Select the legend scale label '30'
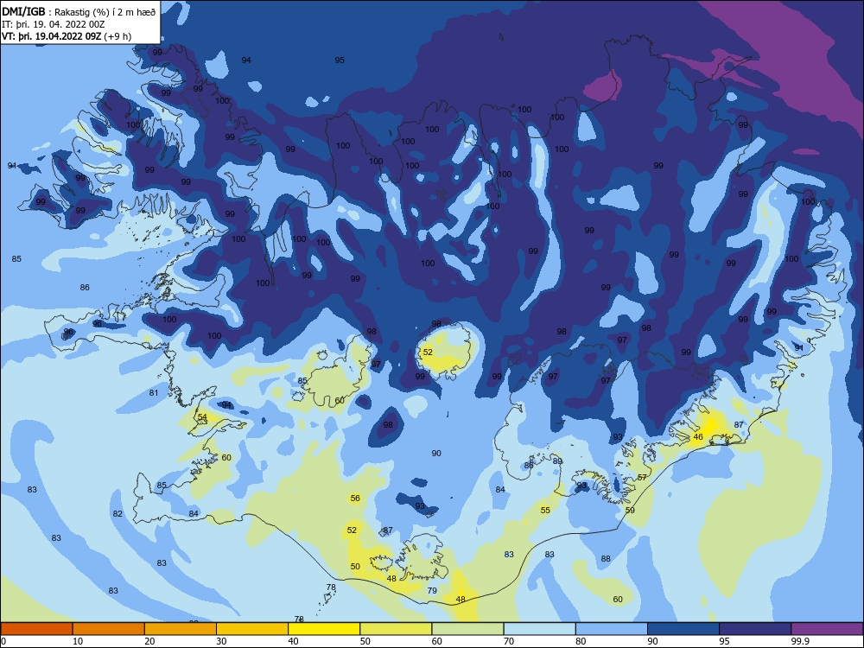This screenshot has width=864, height=648. coord(221,641)
